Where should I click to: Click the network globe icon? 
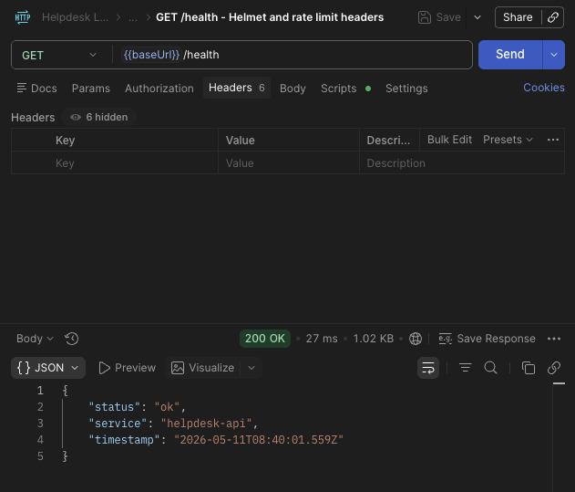click(416, 339)
